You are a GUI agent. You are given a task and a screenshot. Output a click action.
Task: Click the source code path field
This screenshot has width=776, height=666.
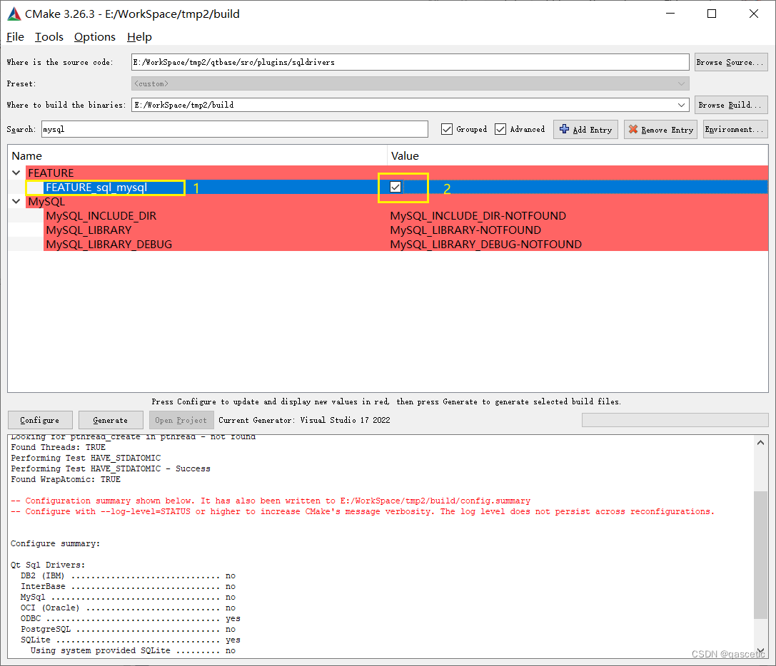[x=410, y=62]
